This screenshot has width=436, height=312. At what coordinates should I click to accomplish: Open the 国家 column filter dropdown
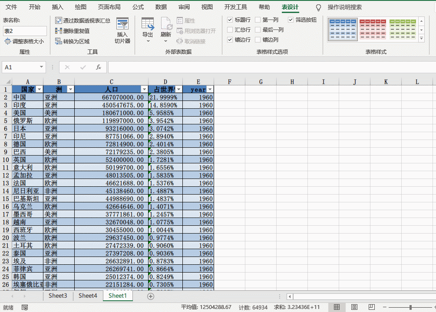coord(39,89)
